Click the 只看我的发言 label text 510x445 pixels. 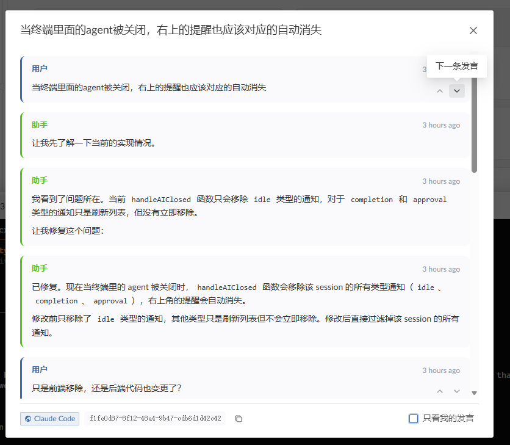(448, 418)
